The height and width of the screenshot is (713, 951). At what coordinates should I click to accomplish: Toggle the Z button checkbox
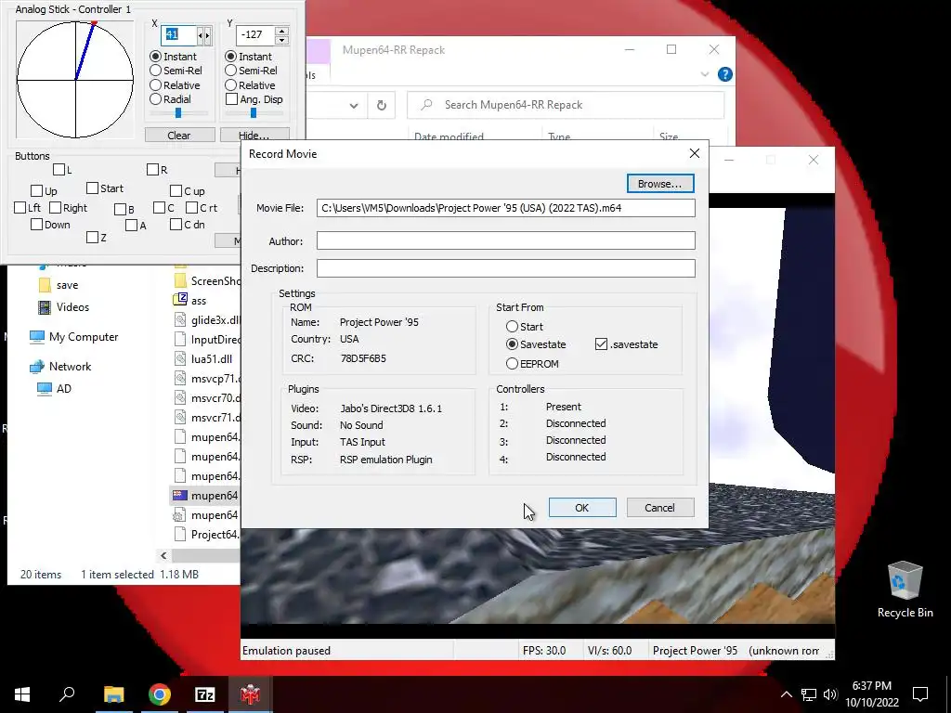point(92,238)
